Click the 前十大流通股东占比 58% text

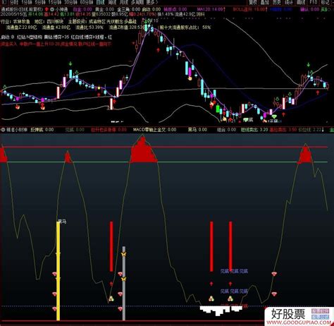tap(185, 28)
